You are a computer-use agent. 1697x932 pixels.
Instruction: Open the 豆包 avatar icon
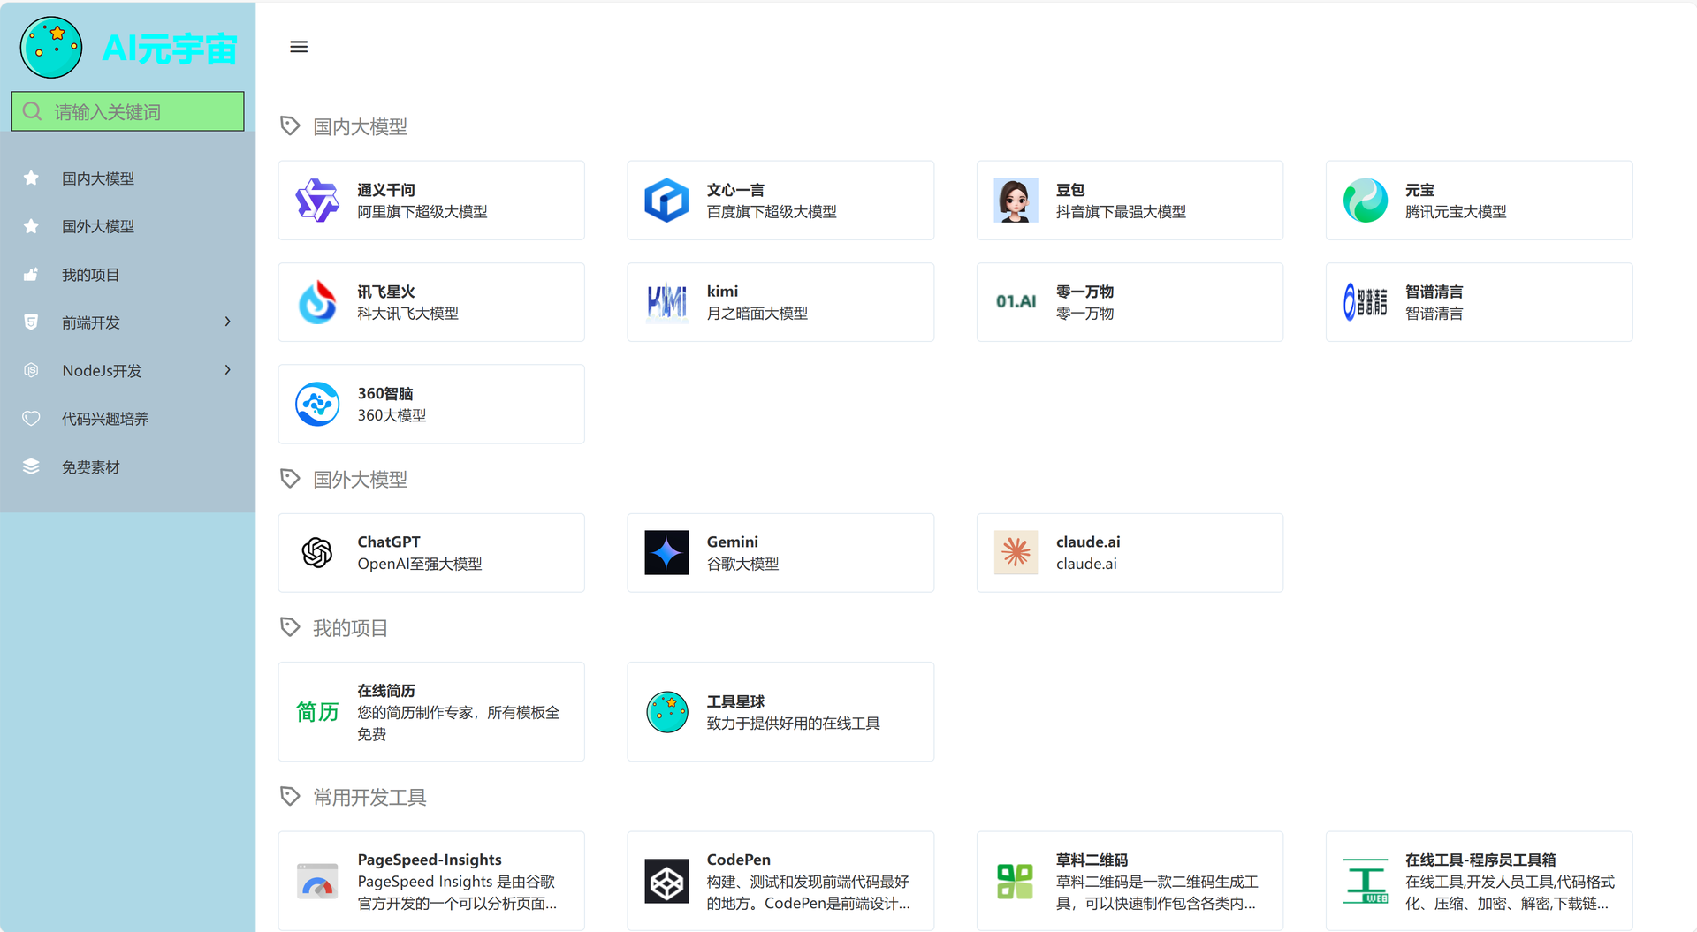click(x=1016, y=201)
